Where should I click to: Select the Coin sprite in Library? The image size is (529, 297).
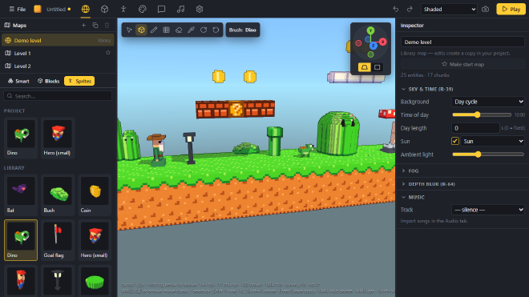click(95, 195)
